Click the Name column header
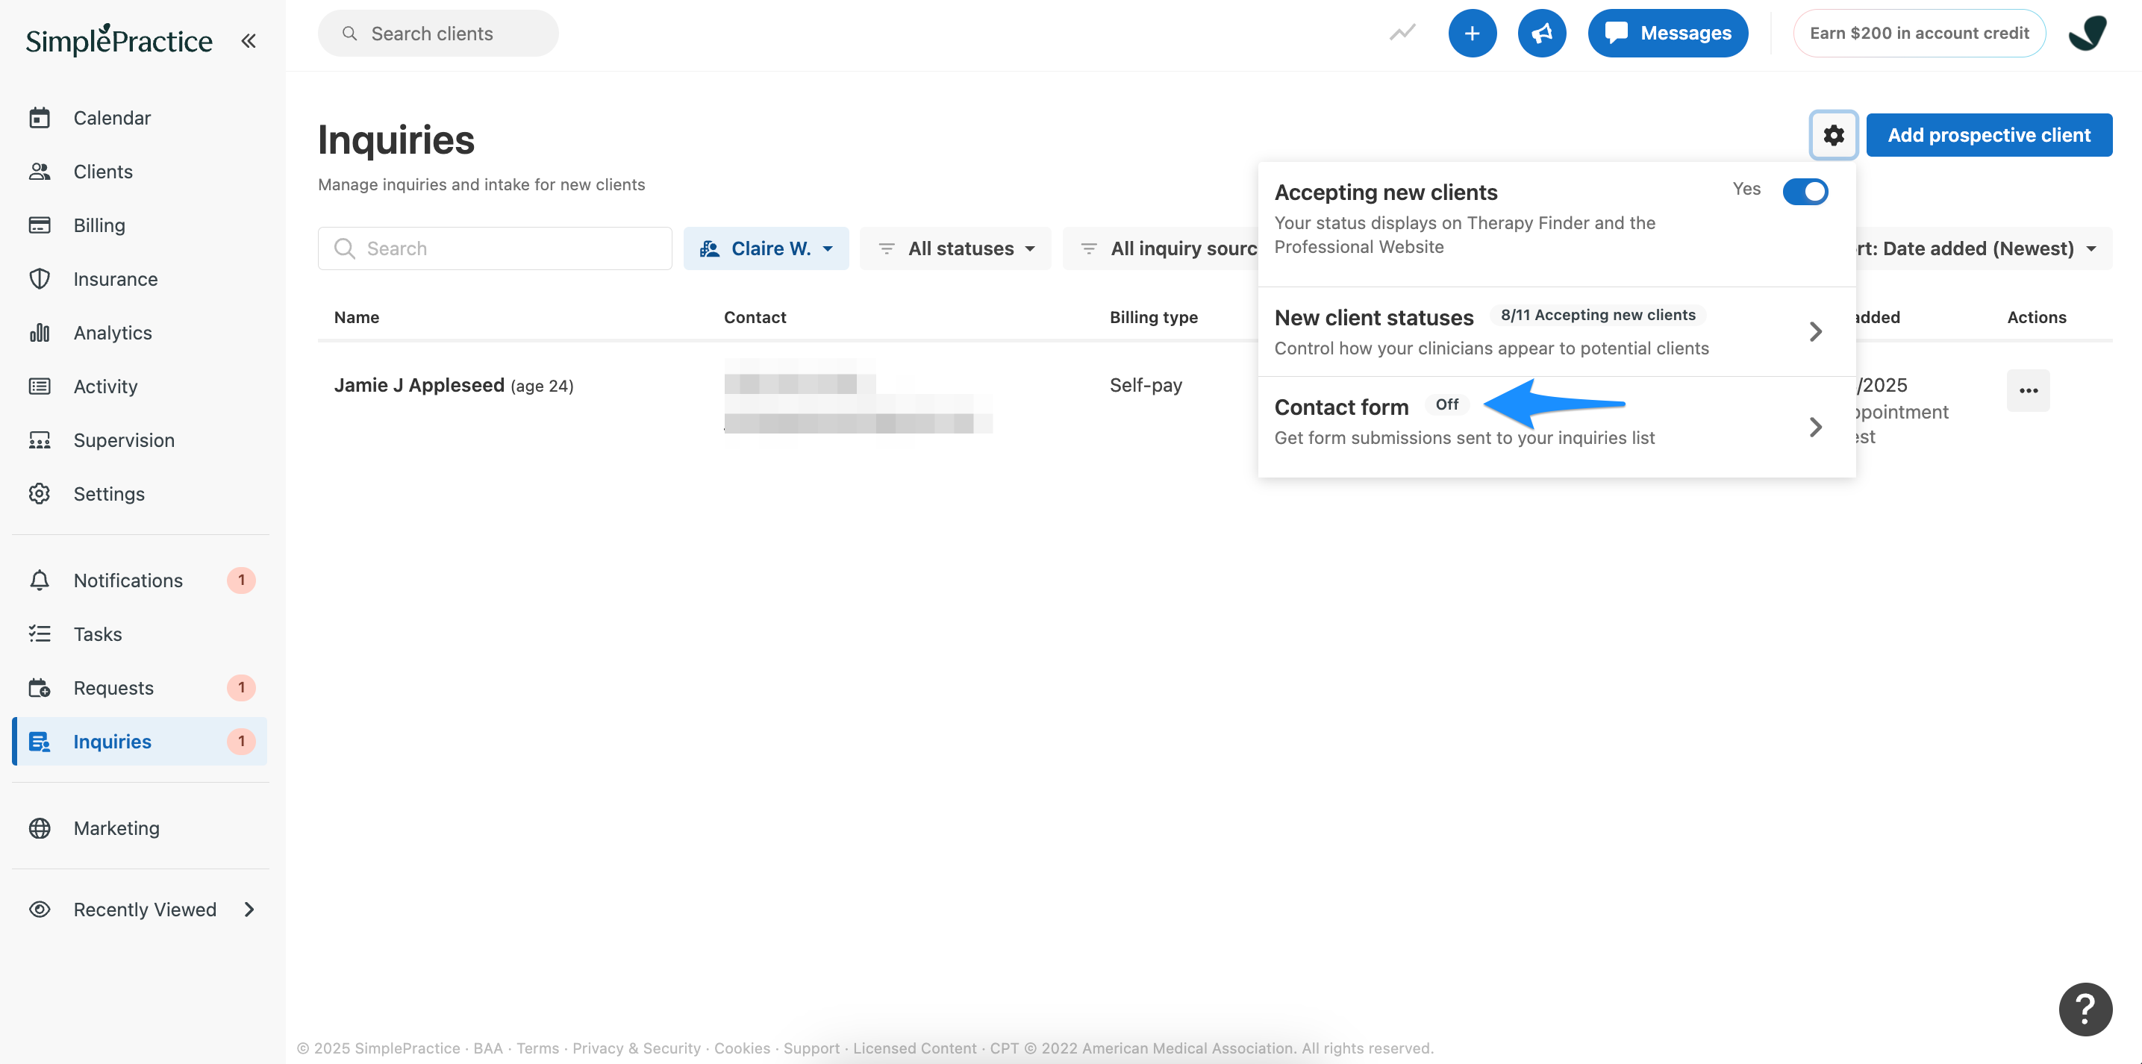Screen dimensions: 2142x1064 (x=357, y=318)
